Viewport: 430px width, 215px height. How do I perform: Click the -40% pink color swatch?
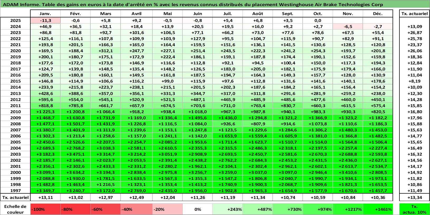(x=136, y=209)
